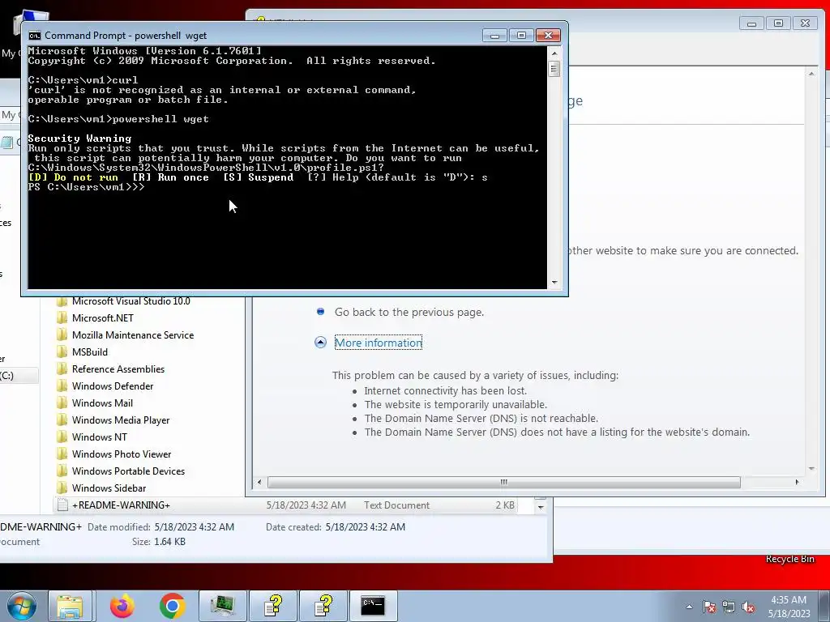This screenshot has height=622, width=830.
Task: Click the browser horizontal scroll right arrow
Action: tap(798, 482)
